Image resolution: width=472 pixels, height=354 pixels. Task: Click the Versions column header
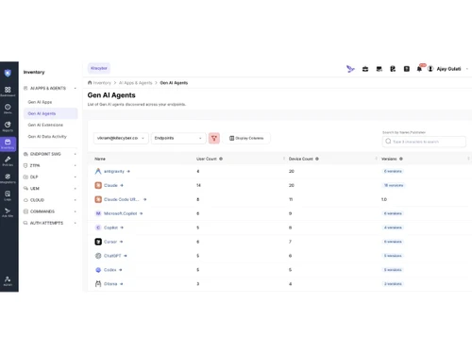(389, 159)
